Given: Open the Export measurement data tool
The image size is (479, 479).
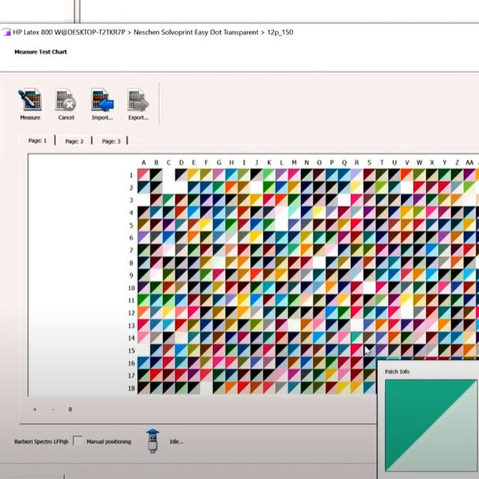Looking at the screenshot, I should tap(138, 104).
